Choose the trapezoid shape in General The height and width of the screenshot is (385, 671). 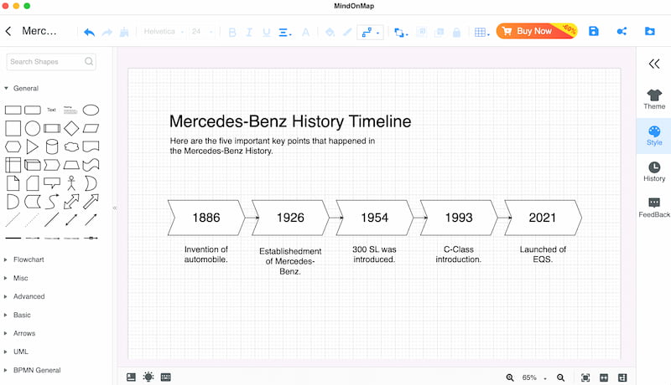(71, 165)
